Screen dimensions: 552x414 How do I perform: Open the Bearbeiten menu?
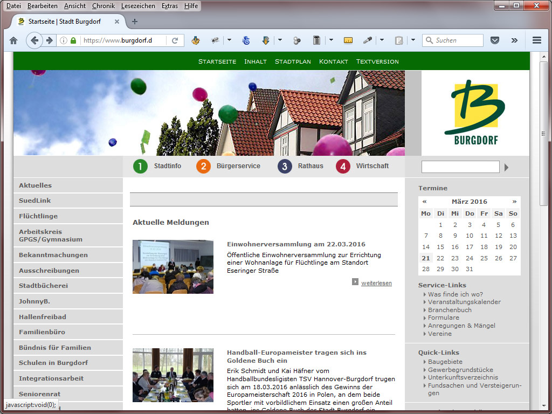pyautogui.click(x=42, y=6)
